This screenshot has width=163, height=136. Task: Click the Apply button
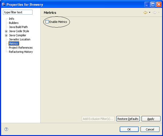pos(151,119)
